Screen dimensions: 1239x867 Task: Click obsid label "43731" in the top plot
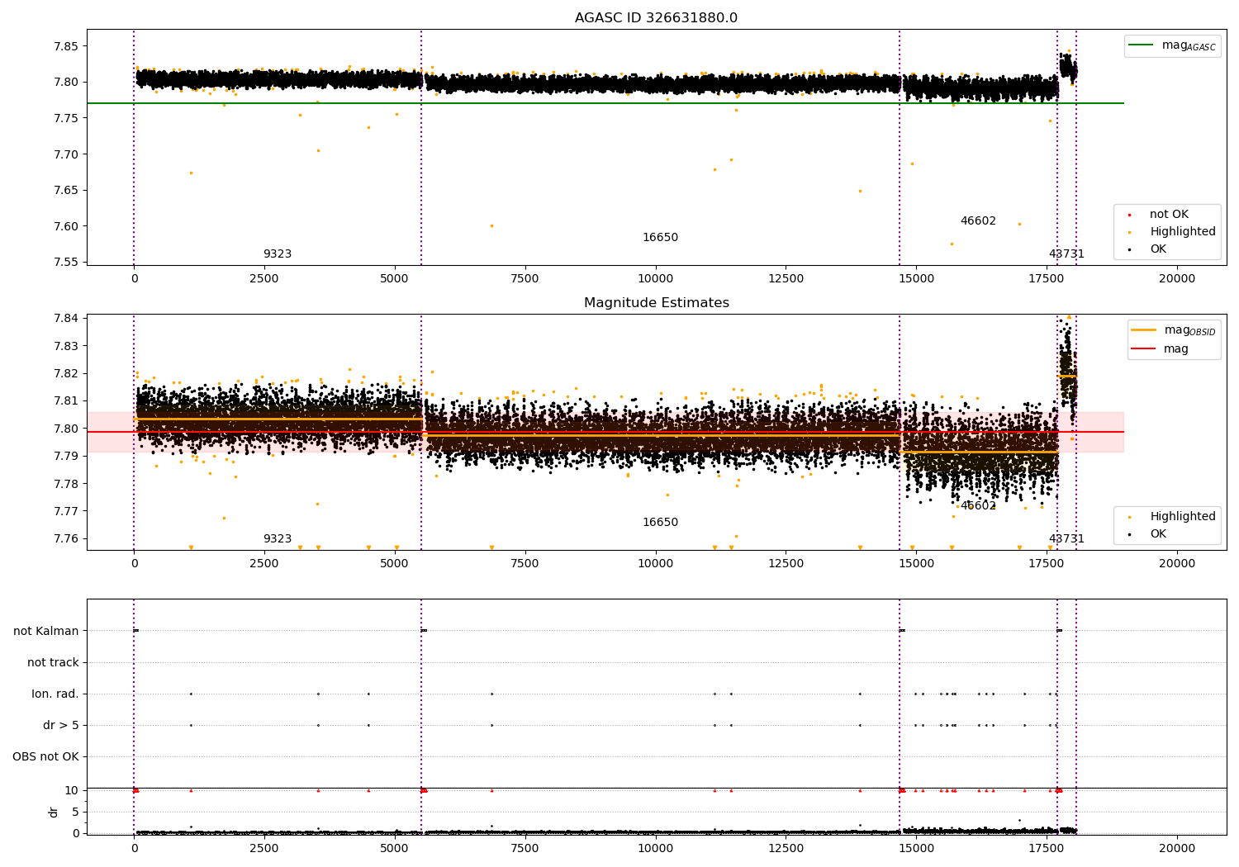coord(1066,254)
